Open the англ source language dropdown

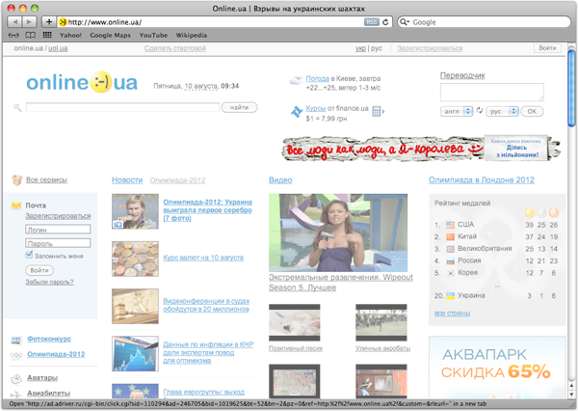tap(456, 111)
